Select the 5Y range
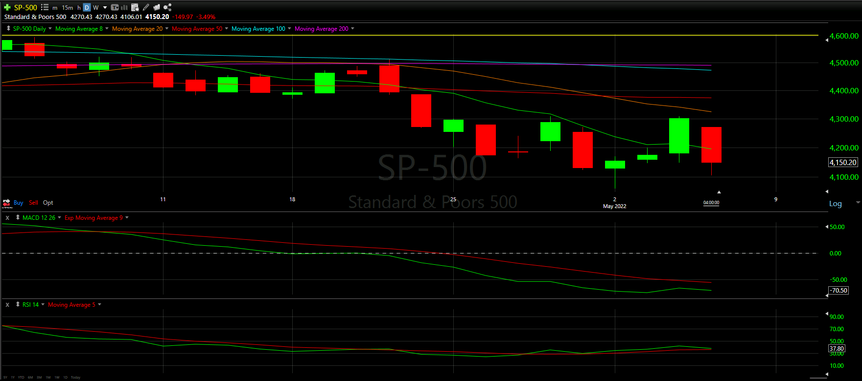This screenshot has height=381, width=862. 5,378
